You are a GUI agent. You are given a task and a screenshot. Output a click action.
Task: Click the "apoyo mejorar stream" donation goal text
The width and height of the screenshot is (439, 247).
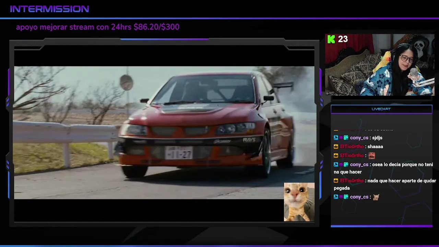98,27
